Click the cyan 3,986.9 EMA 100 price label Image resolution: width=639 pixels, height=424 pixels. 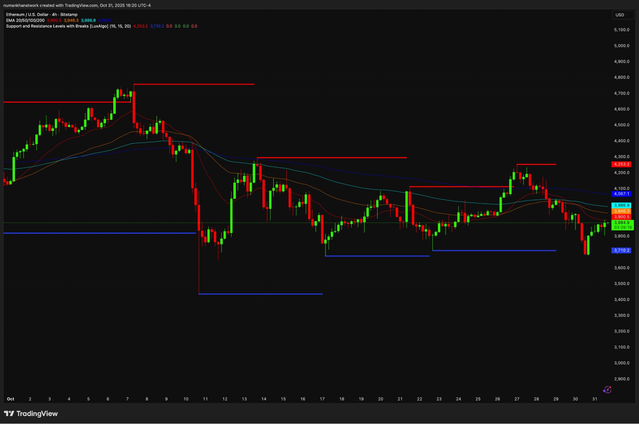pos(621,205)
